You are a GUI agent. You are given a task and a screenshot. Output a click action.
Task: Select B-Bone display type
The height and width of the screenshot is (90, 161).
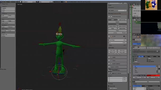pyautogui.click(x=146, y=56)
